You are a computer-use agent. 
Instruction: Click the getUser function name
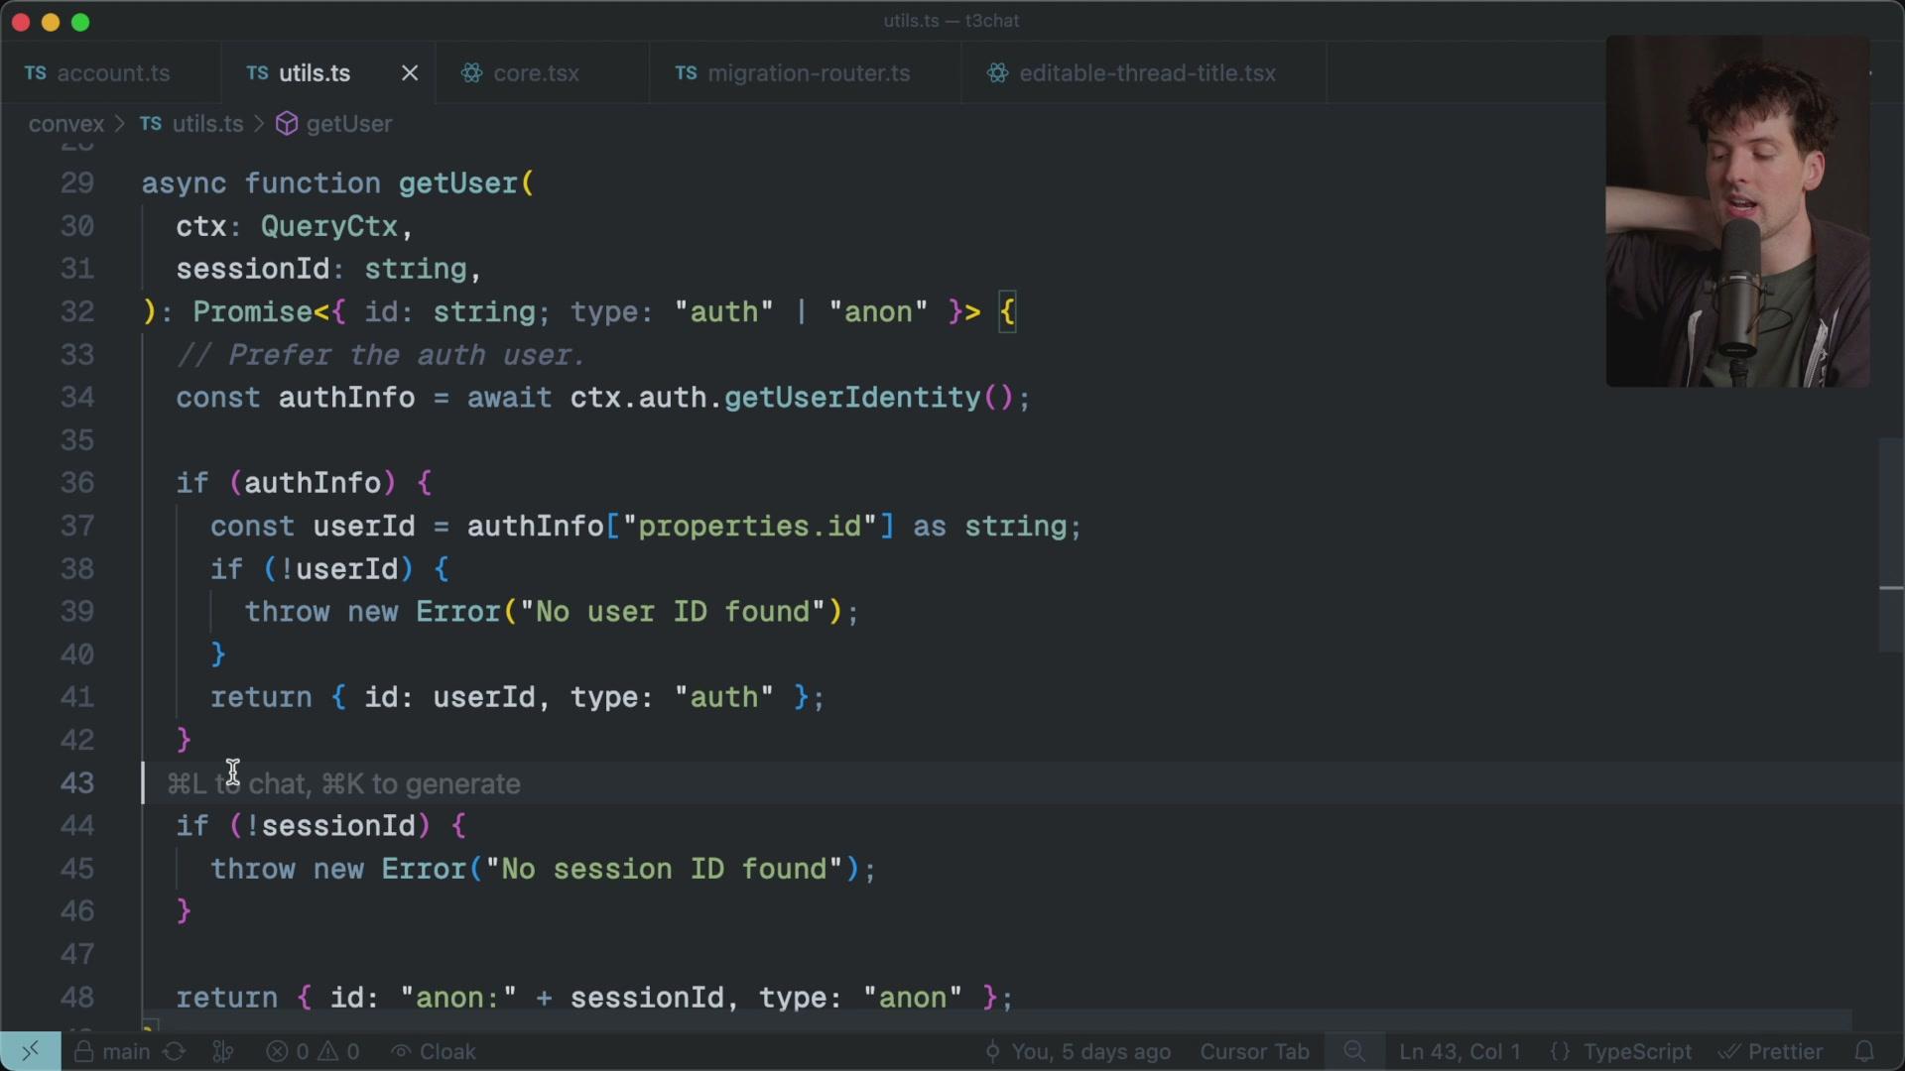tap(457, 183)
